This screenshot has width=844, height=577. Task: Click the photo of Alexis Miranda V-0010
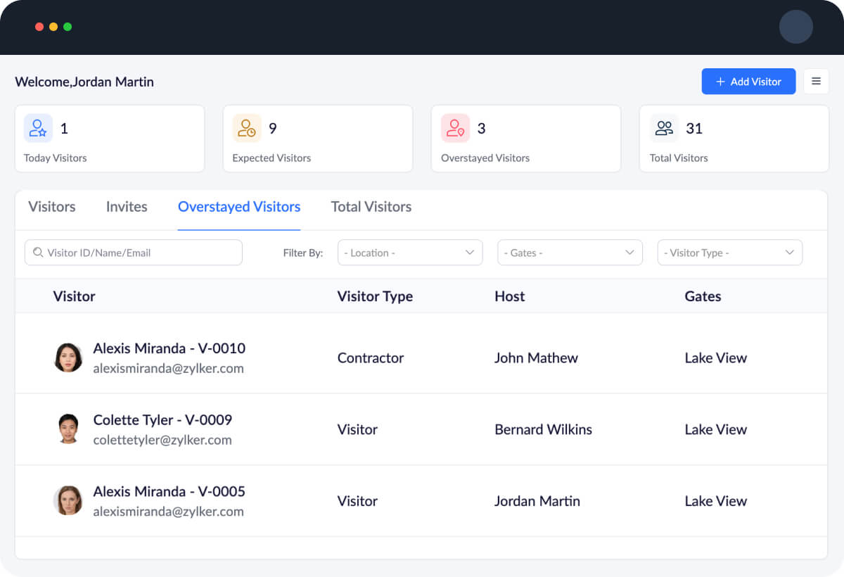pyautogui.click(x=68, y=357)
